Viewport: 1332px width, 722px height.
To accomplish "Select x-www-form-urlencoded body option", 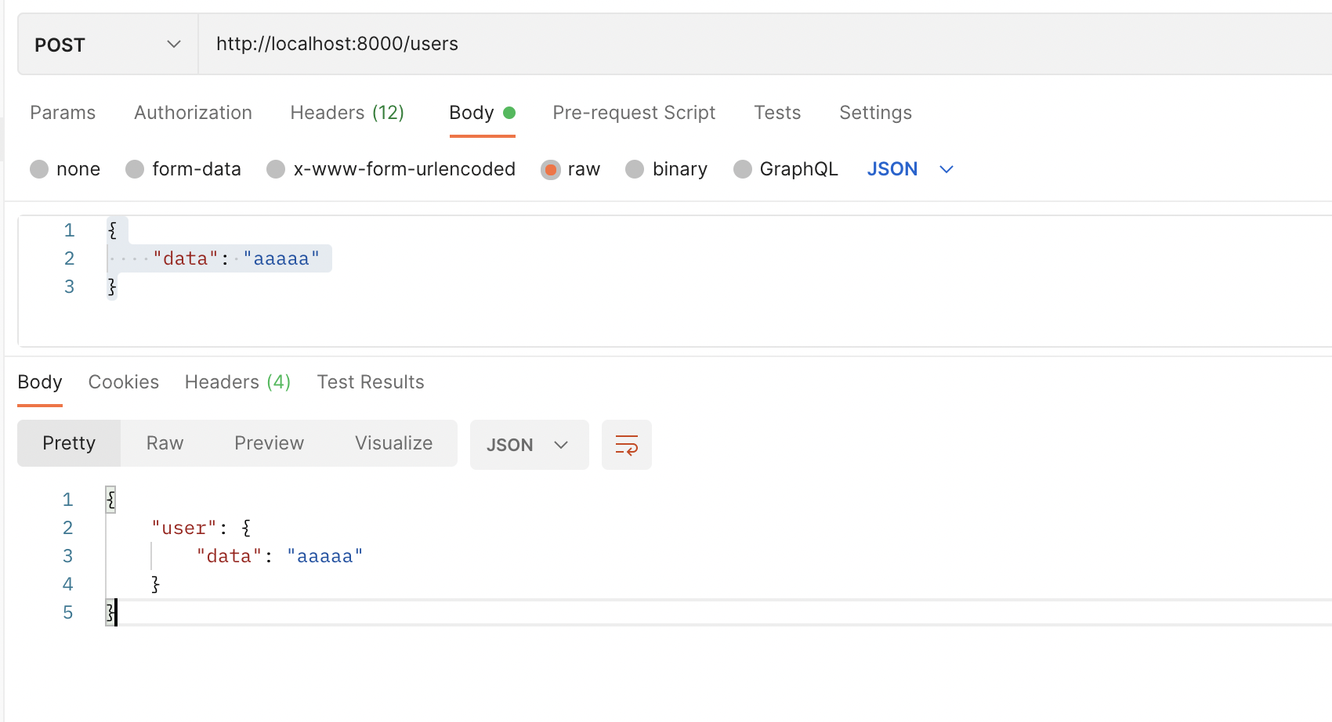I will coord(276,169).
